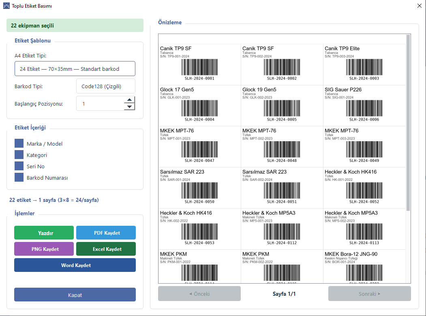Increase Başlangıç Pozisyonu with the up arrow

(x=130, y=100)
